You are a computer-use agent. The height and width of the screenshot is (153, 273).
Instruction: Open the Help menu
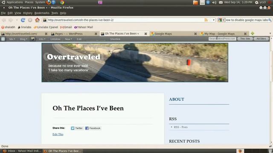(63, 13)
